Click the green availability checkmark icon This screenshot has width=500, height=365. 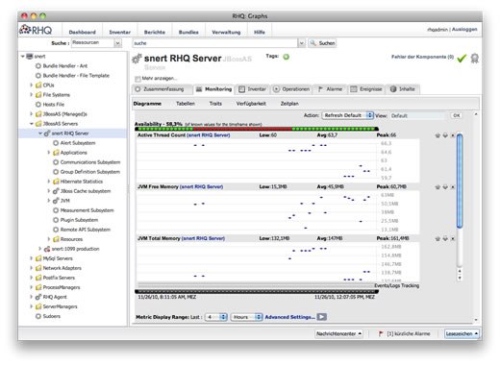462,59
